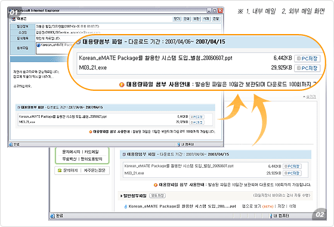The width and height of the screenshot is (334, 227).
Task: Save M03_21.exe with PC저장 in window 02
Action: pyautogui.click(x=292, y=173)
